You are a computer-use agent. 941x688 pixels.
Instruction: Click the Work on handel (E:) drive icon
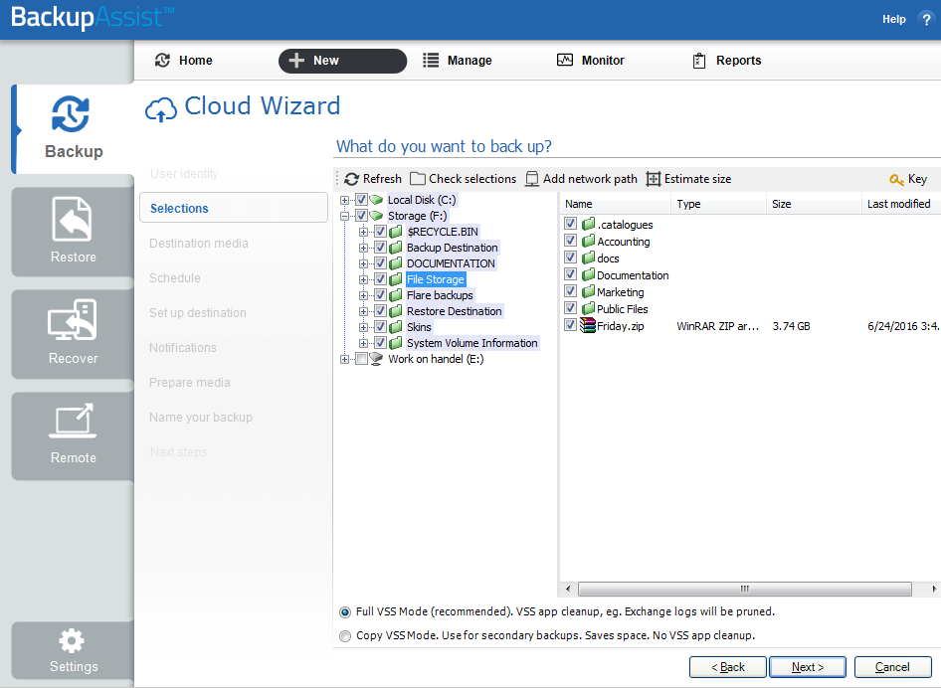tap(376, 359)
